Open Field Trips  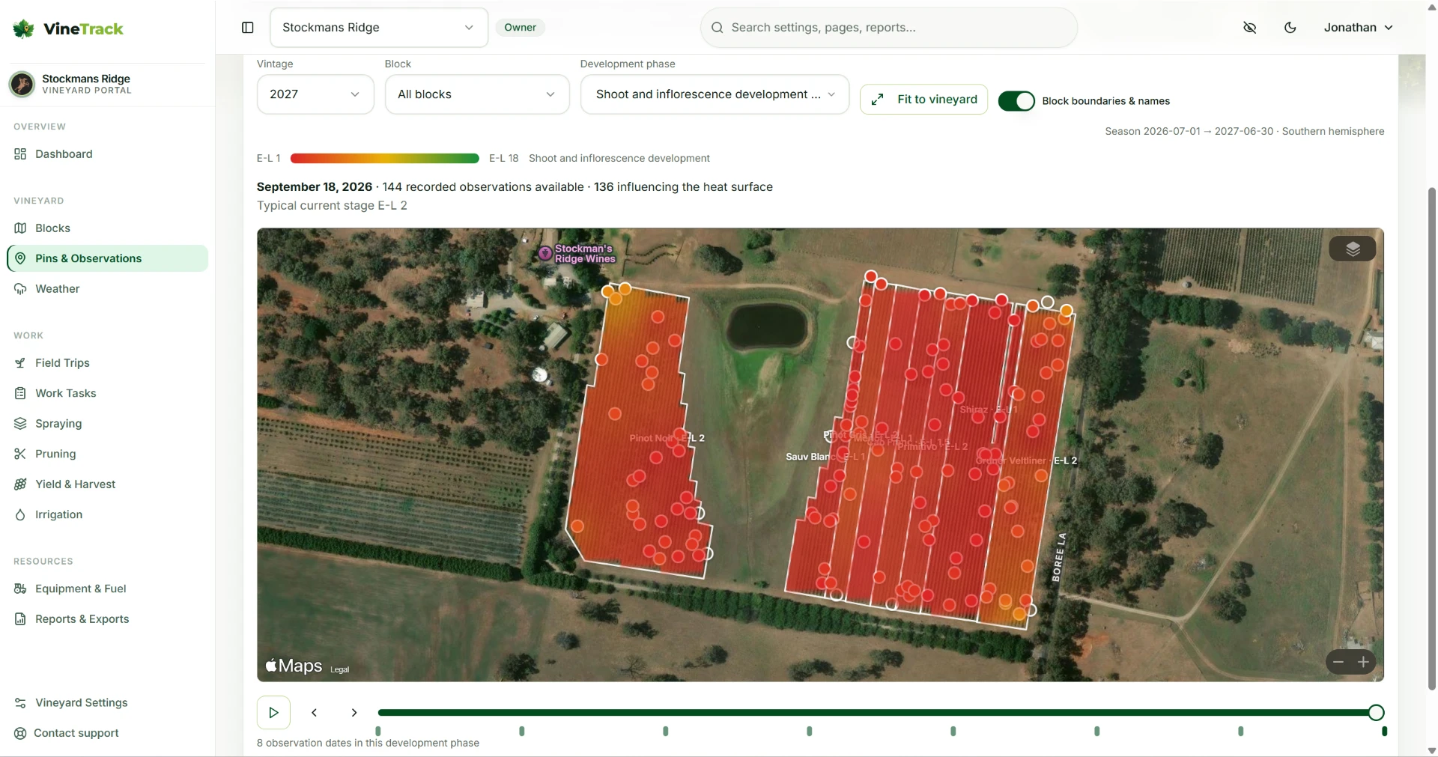pyautogui.click(x=107, y=363)
